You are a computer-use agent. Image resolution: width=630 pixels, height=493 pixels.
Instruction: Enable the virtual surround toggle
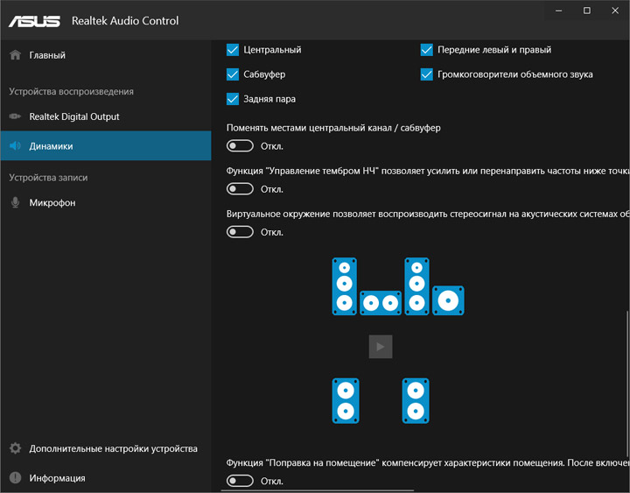240,232
